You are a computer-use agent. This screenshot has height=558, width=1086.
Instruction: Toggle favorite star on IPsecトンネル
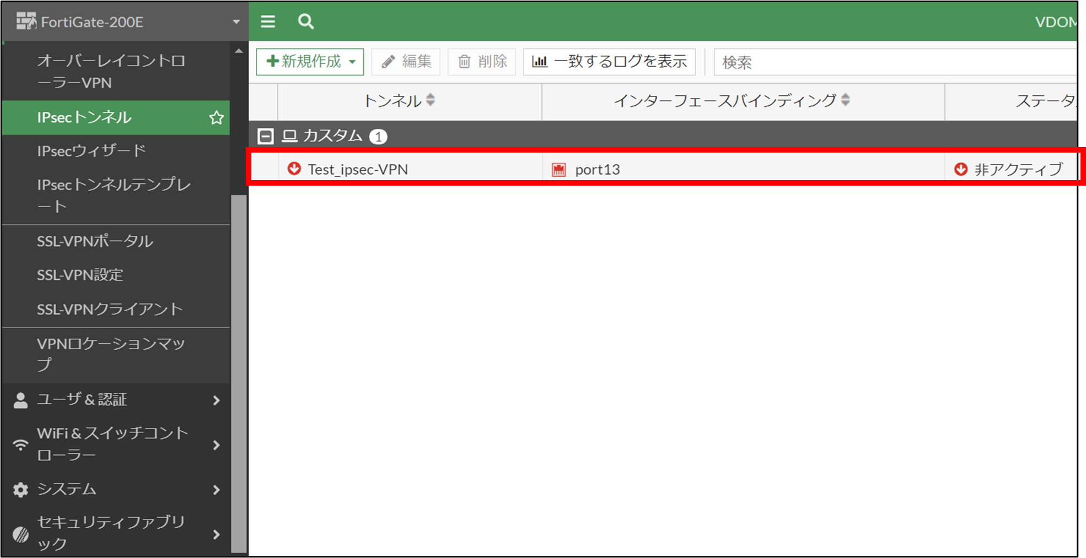click(x=216, y=117)
